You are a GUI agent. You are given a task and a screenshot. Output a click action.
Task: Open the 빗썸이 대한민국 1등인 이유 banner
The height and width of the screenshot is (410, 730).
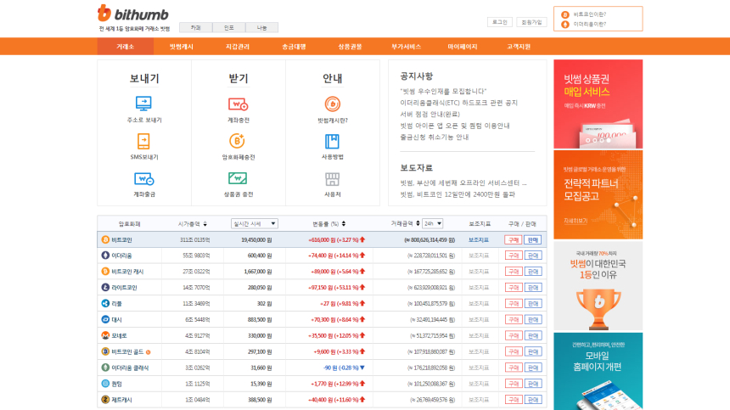(x=598, y=286)
